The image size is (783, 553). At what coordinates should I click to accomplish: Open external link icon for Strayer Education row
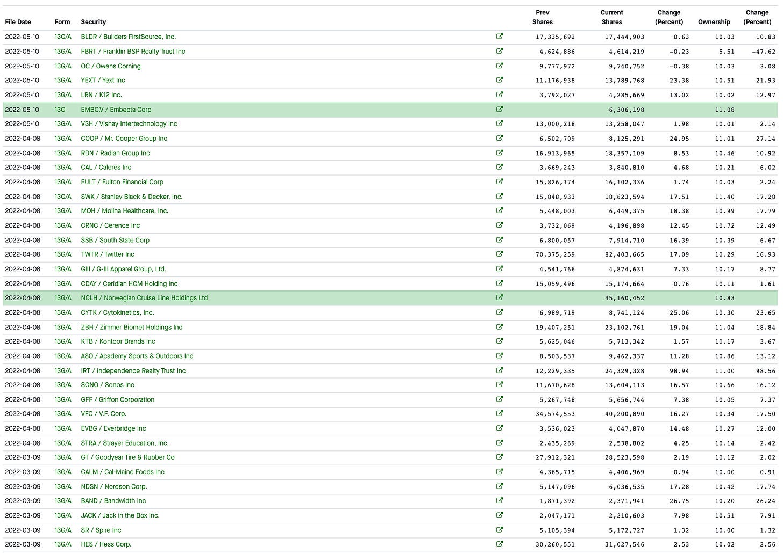(x=500, y=442)
